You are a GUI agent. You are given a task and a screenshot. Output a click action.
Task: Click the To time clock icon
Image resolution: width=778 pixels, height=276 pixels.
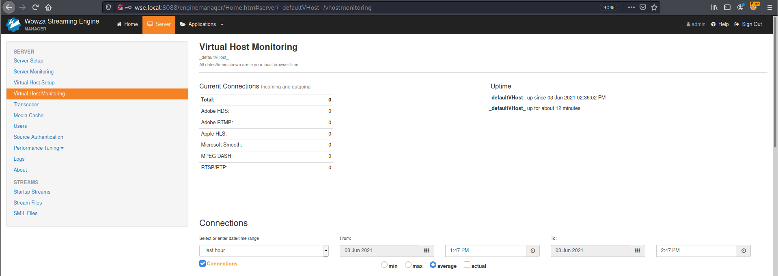pos(744,251)
